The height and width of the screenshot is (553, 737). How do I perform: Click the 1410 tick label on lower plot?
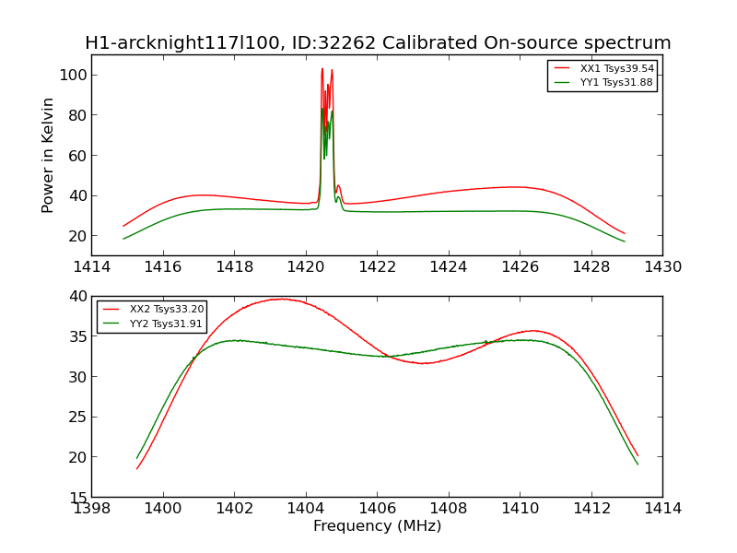[520, 509]
